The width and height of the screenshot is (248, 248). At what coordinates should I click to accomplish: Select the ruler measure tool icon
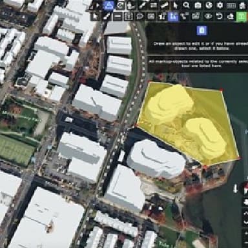coord(165,5)
